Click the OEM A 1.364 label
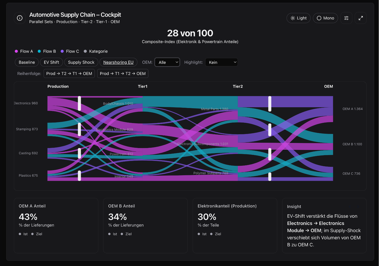The image size is (379, 266). pos(352,109)
